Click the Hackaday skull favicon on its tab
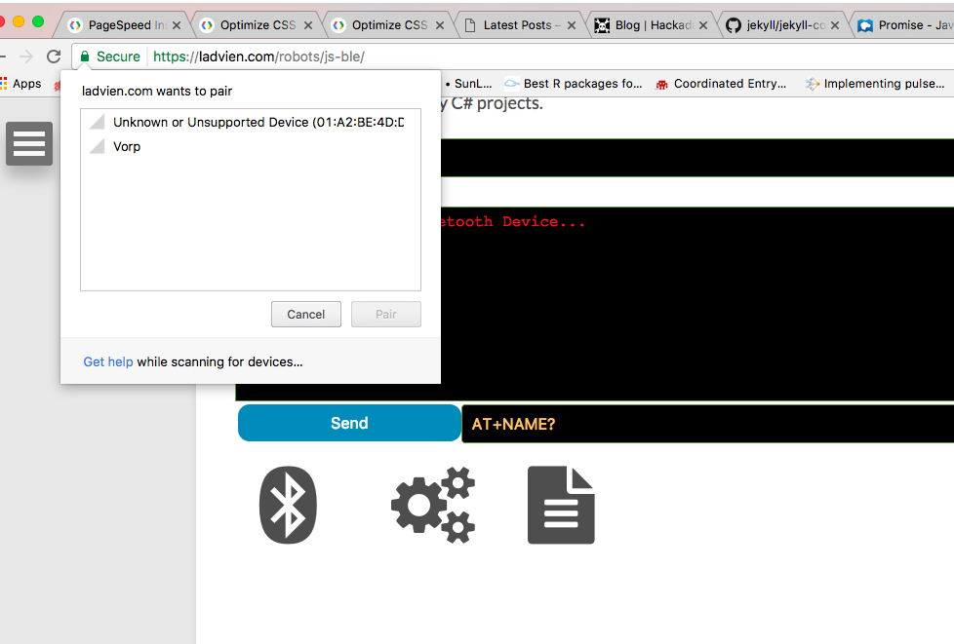The image size is (954, 644). click(x=602, y=24)
